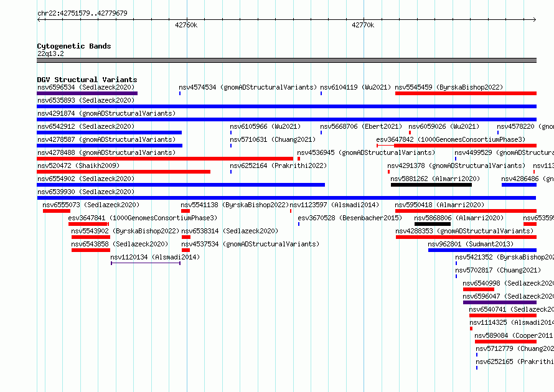554x392 pixels.
Task: Select nsv6252164 (Prakrithi2022) variant
Action: pos(278,166)
